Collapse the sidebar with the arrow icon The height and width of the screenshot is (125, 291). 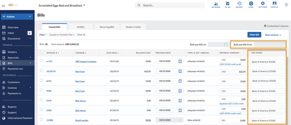(3, 6)
